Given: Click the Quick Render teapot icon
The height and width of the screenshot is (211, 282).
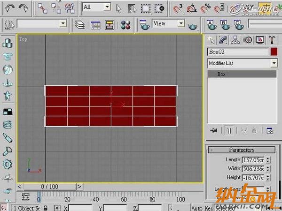Looking at the screenshot, I should [193, 26].
